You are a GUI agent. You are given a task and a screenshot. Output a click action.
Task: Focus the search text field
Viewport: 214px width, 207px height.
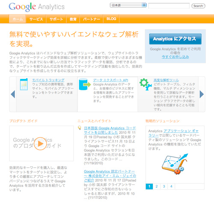tap(169, 6)
